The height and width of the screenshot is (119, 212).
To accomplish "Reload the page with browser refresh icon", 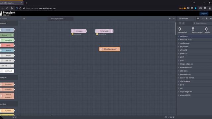I will 7,8.
